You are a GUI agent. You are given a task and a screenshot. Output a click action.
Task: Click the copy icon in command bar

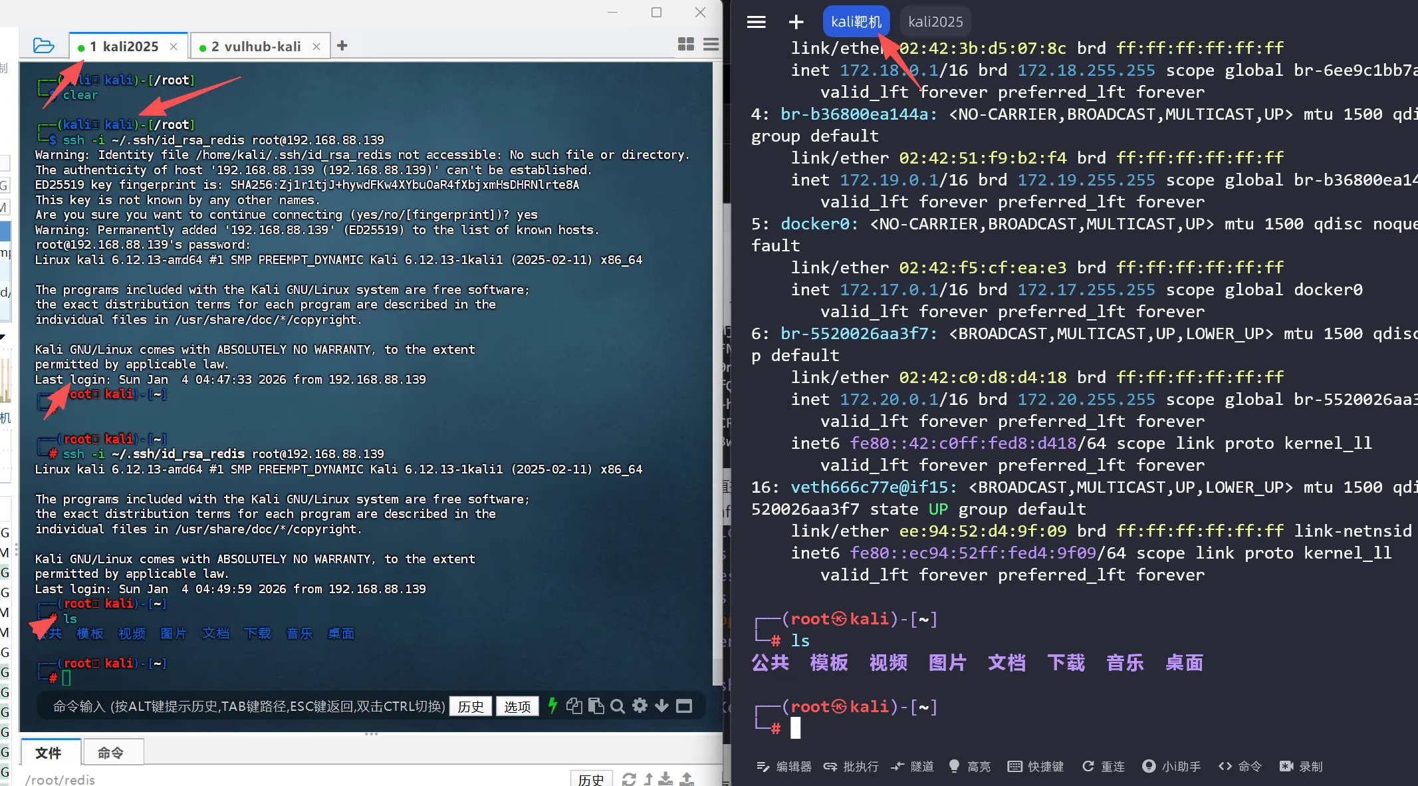(x=574, y=706)
